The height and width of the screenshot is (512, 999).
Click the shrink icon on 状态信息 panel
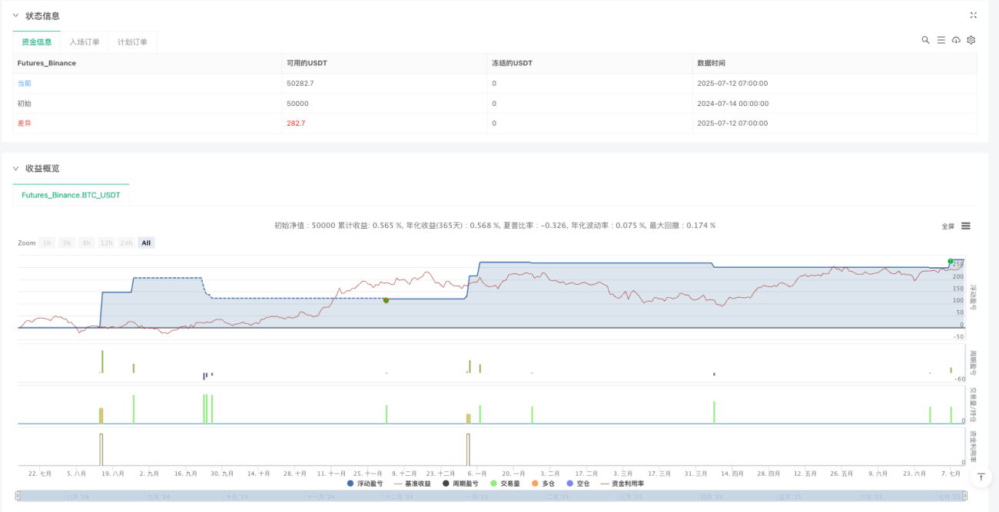tap(974, 15)
